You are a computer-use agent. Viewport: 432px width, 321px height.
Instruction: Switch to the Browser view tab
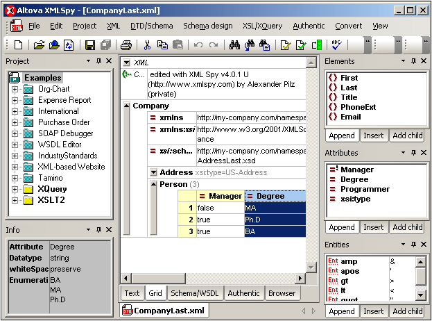coord(282,293)
